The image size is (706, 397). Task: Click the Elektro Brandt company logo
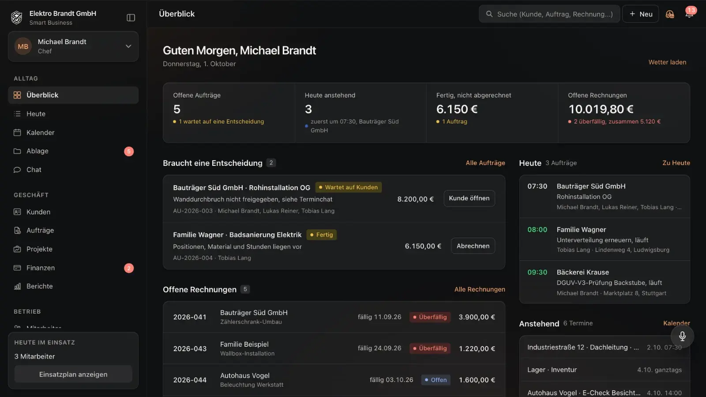17,18
